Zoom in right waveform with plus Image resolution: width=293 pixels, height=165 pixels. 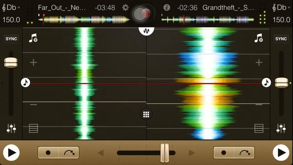tap(259, 62)
